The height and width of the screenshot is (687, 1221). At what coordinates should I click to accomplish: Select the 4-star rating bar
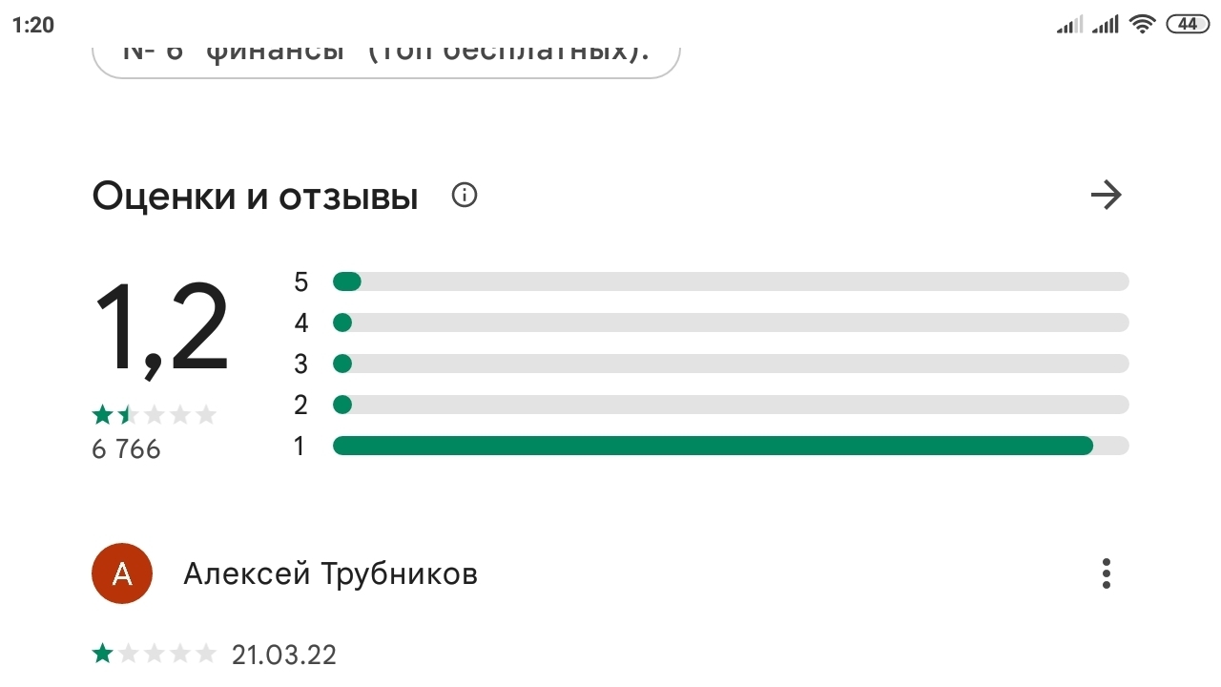click(x=730, y=323)
